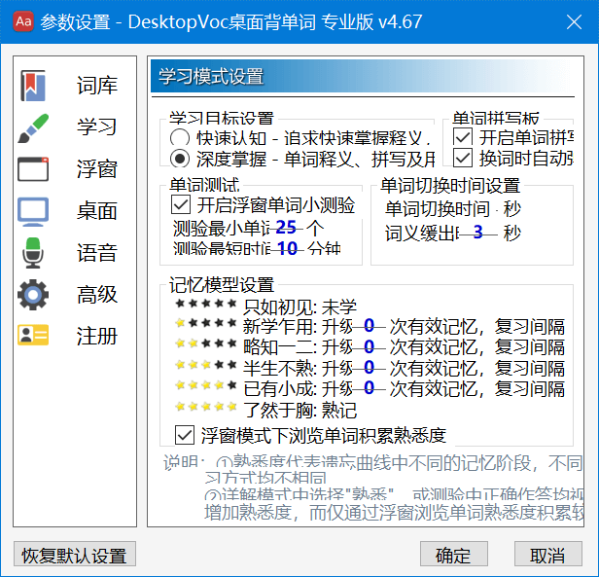Image resolution: width=599 pixels, height=577 pixels.
Task: Click the 桌面 monitor icon
Action: click(x=33, y=211)
